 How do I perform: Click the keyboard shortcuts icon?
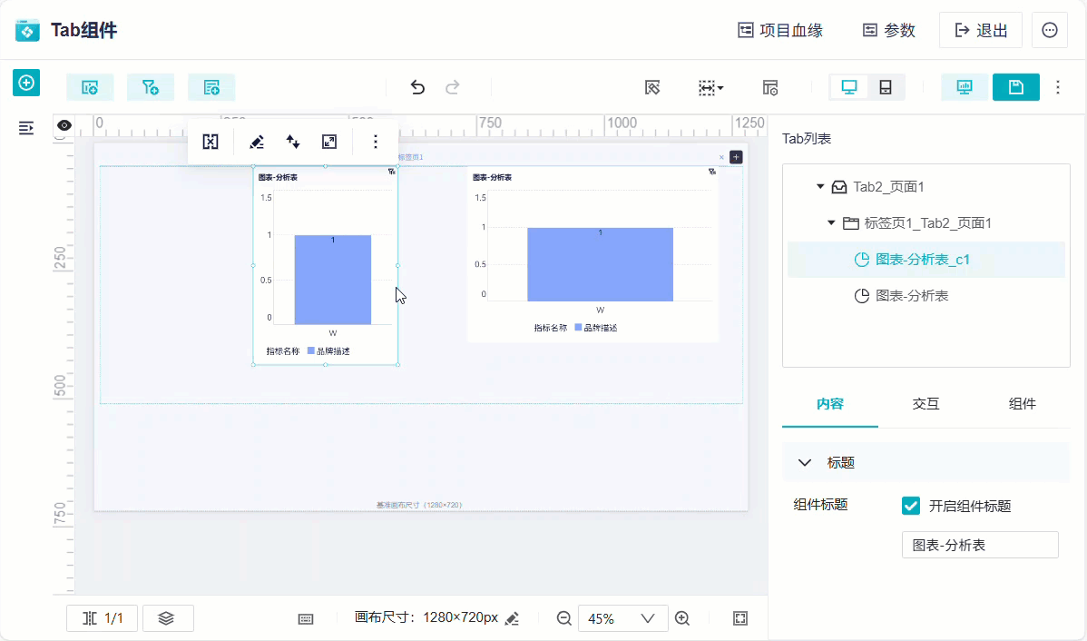point(306,619)
